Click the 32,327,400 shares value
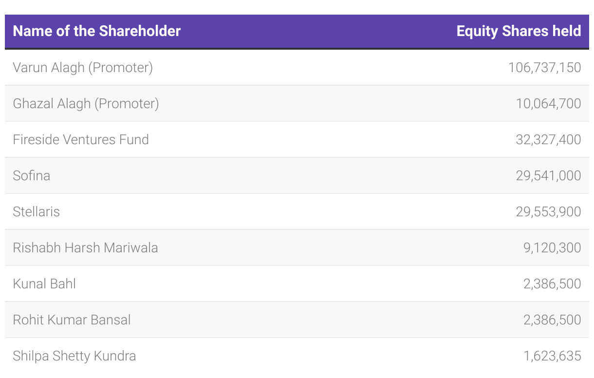 pos(548,139)
